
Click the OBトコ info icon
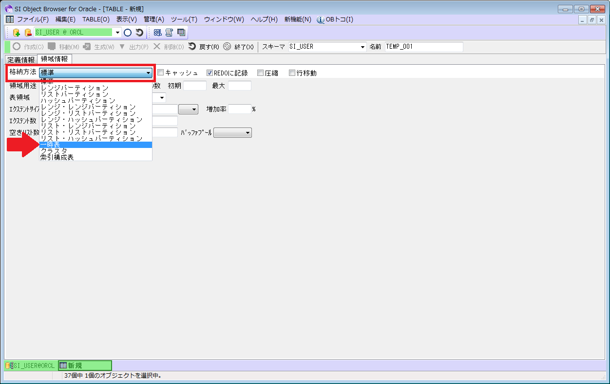(x=321, y=19)
